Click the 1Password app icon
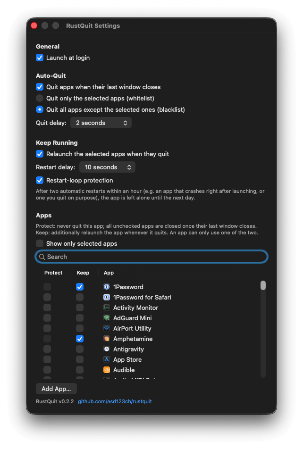The height and width of the screenshot is (449, 303). point(107,287)
